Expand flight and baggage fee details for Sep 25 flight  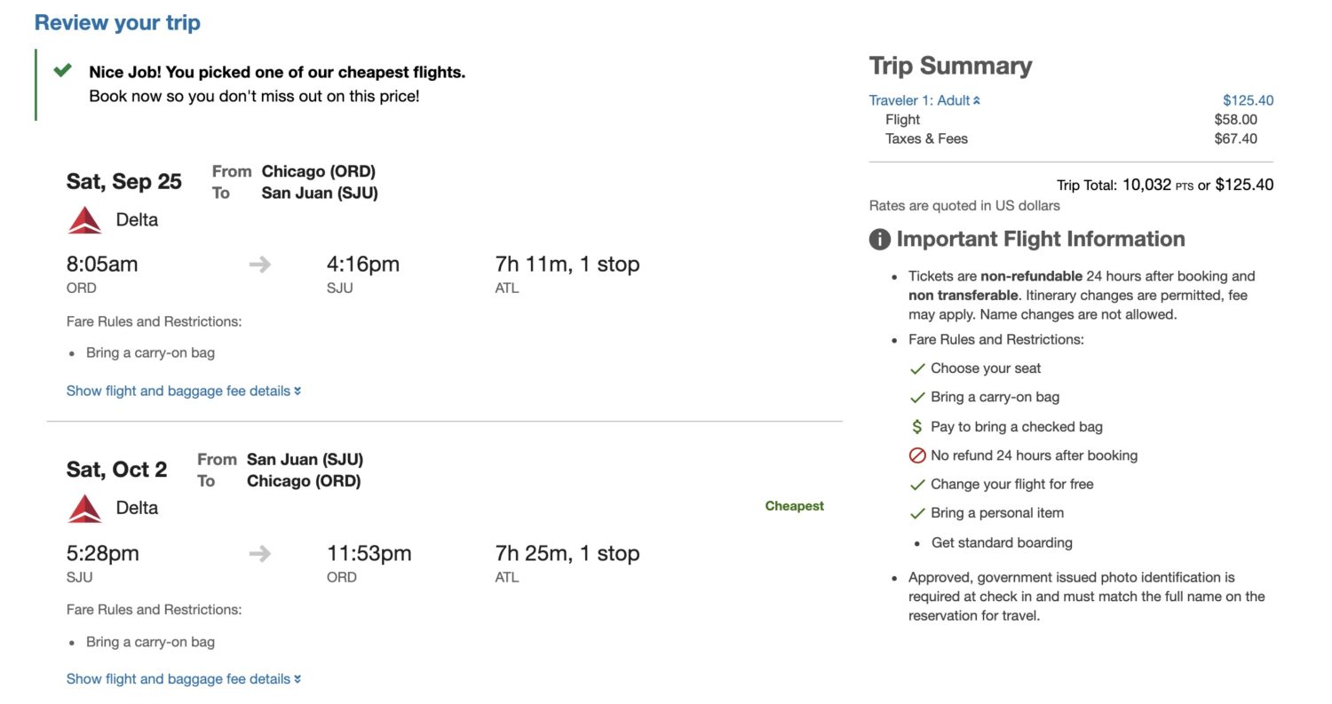point(183,391)
